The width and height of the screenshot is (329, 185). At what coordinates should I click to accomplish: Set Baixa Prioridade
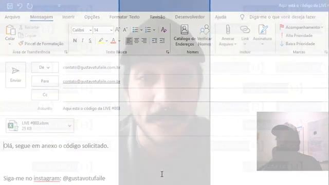point(298,44)
